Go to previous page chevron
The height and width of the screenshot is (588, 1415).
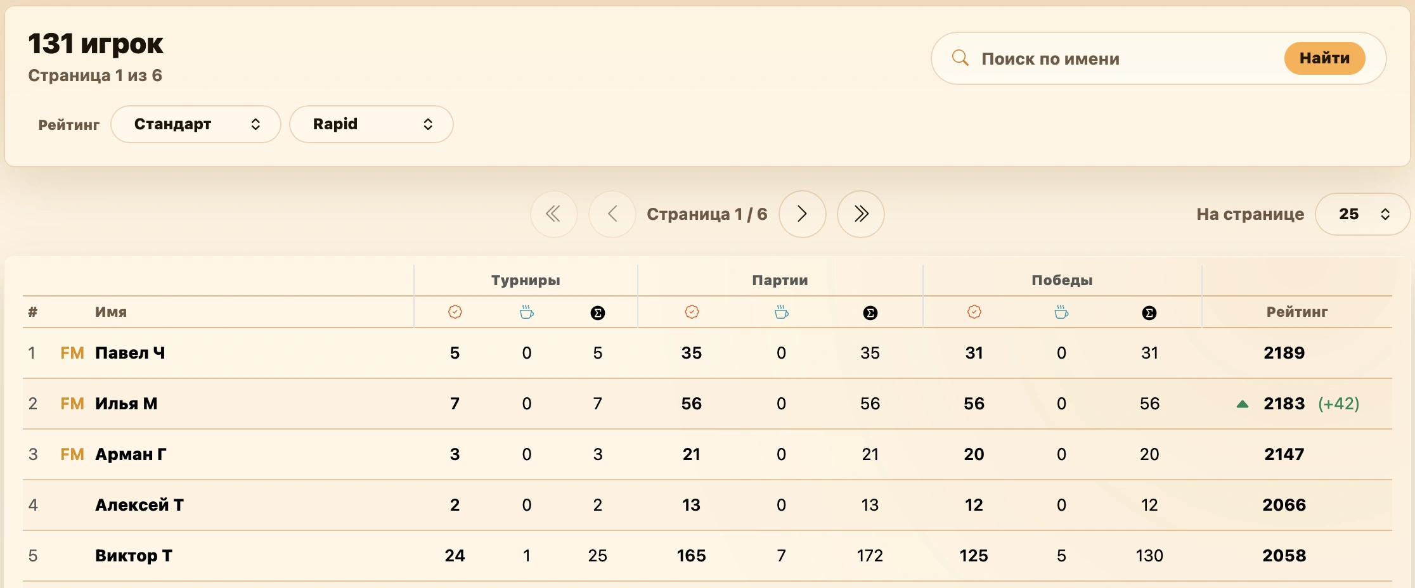(612, 214)
